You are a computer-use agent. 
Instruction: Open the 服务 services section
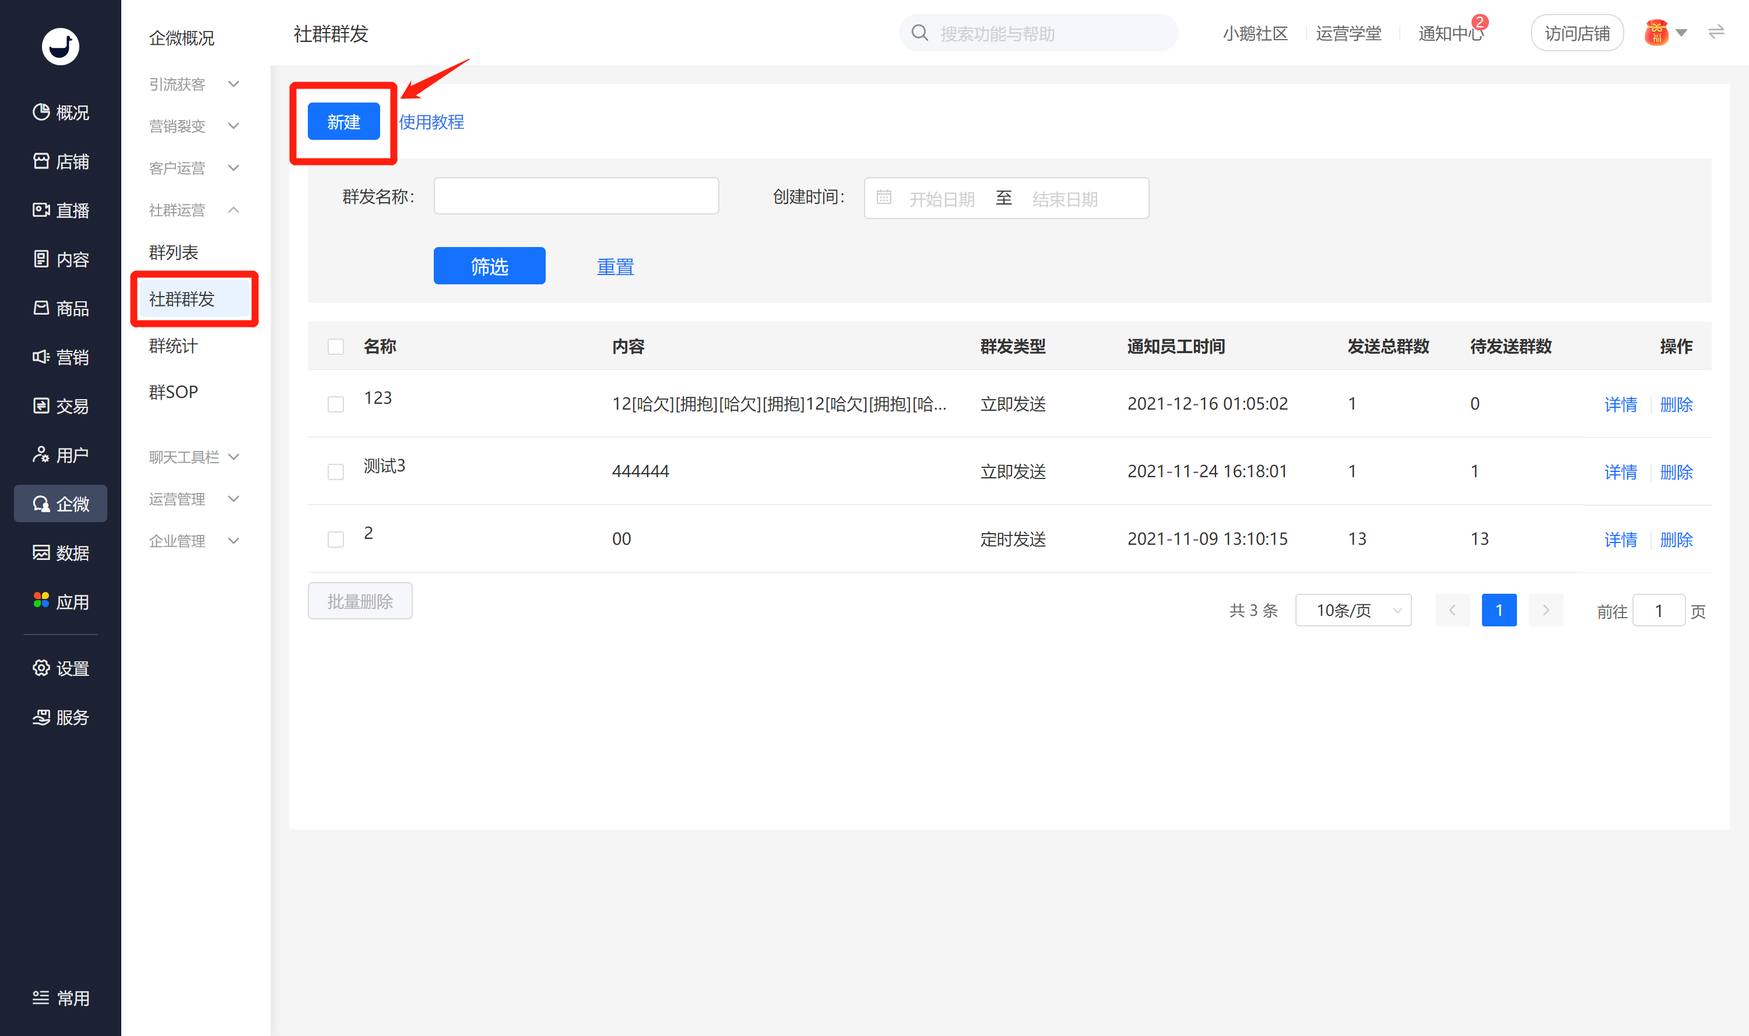(60, 717)
